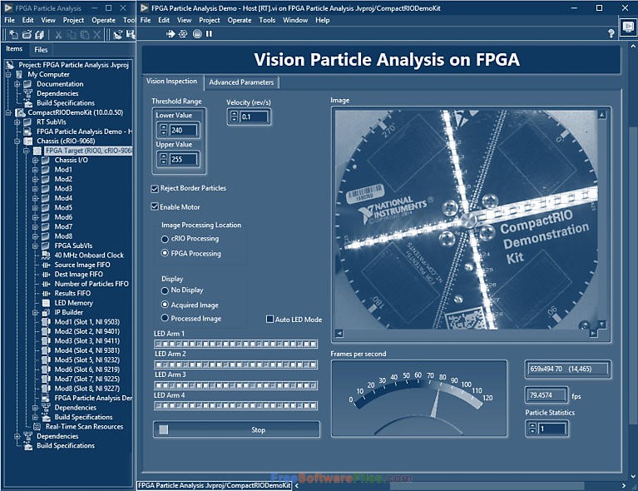Select the Processed Image radio button
638x491 pixels.
[x=165, y=318]
